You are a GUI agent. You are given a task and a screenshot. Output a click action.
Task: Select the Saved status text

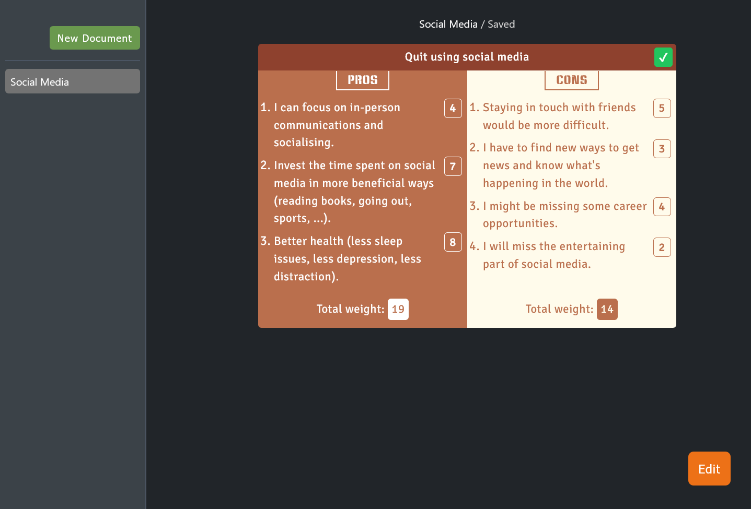pos(501,24)
